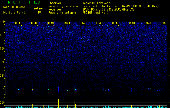Click the kHz axis unit label

coord(2,22)
